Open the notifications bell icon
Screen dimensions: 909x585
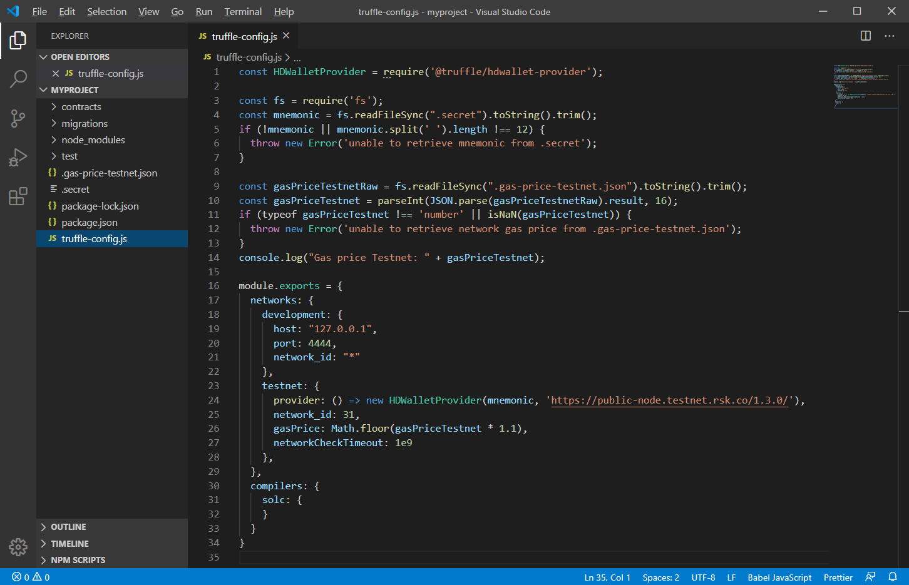click(x=893, y=577)
